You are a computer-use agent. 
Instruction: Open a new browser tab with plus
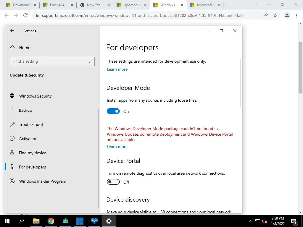pyautogui.click(x=230, y=5)
